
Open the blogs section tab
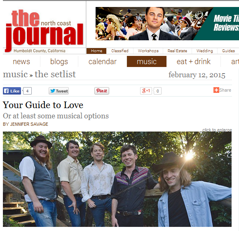59,62
